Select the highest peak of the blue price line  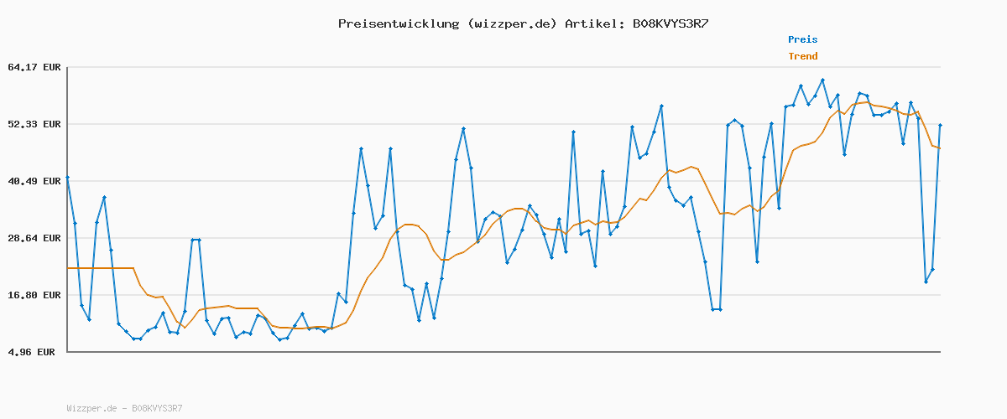[822, 80]
